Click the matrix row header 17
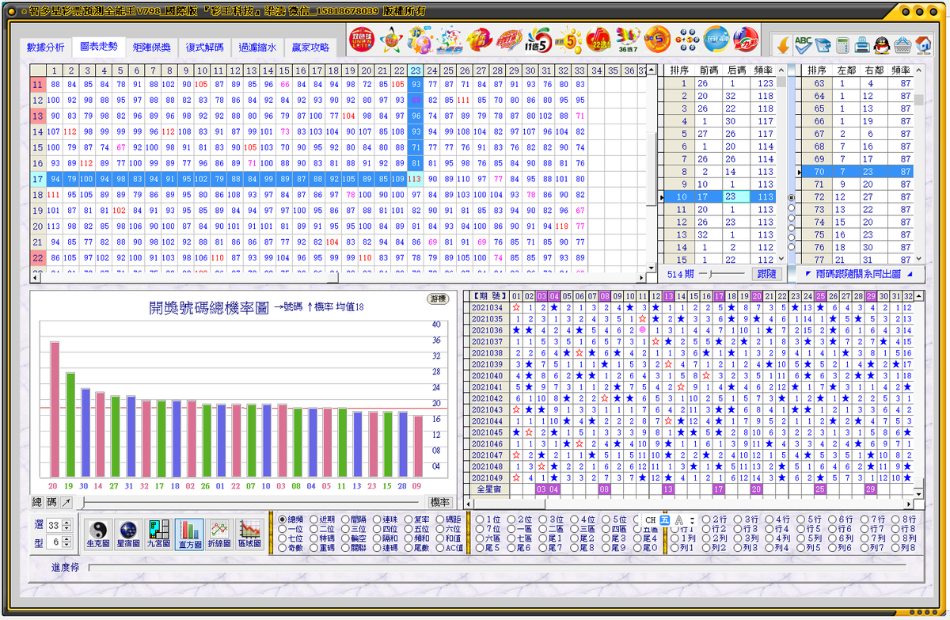Viewport: 950px width, 620px height. (x=38, y=179)
